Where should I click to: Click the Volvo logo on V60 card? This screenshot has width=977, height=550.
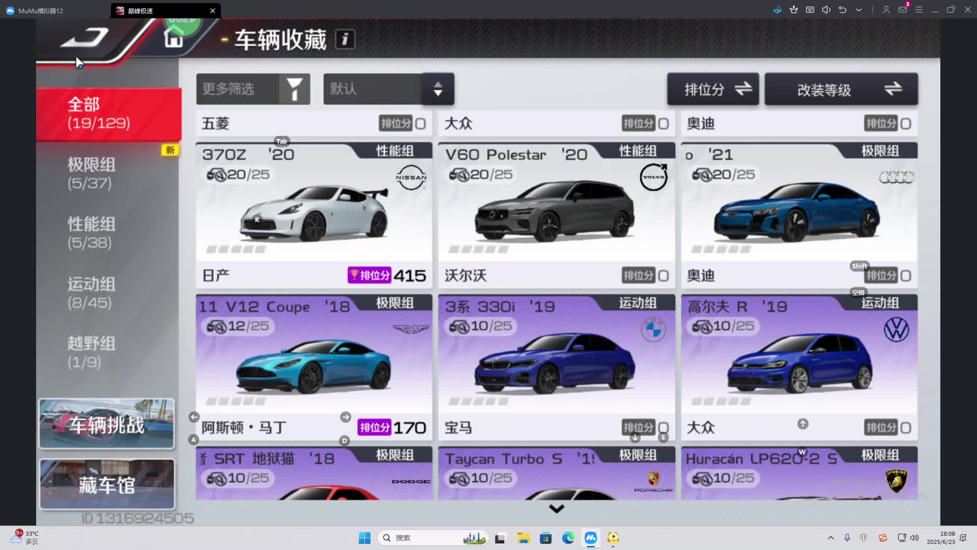pos(653,177)
